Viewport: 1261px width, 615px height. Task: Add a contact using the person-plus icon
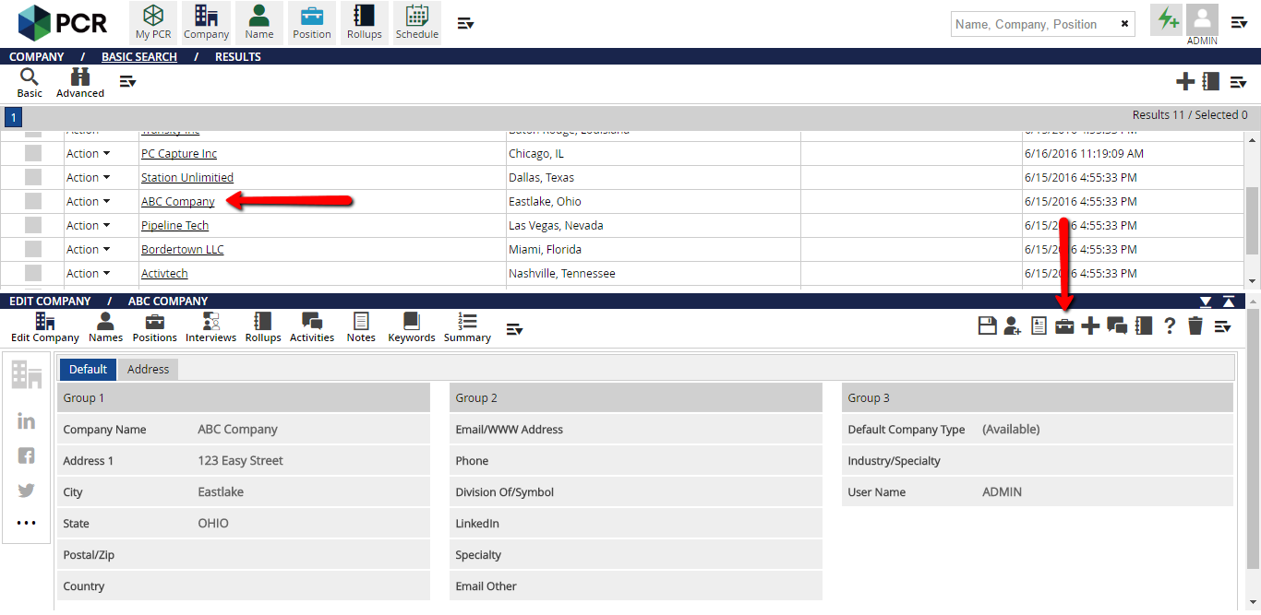pos(1013,325)
